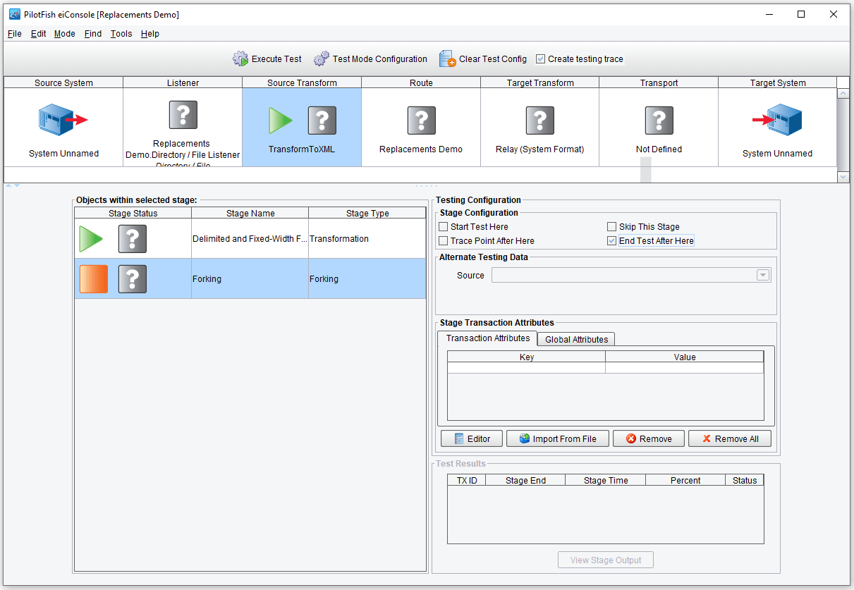The image size is (854, 590).
Task: Enable Trace Point After Here checkbox
Action: [444, 241]
